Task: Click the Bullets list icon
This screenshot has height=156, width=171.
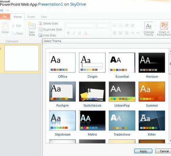Action: [114, 25]
